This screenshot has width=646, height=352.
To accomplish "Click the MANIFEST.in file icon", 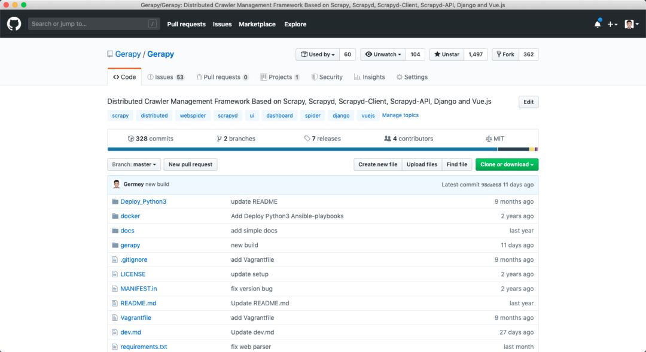I will (115, 289).
